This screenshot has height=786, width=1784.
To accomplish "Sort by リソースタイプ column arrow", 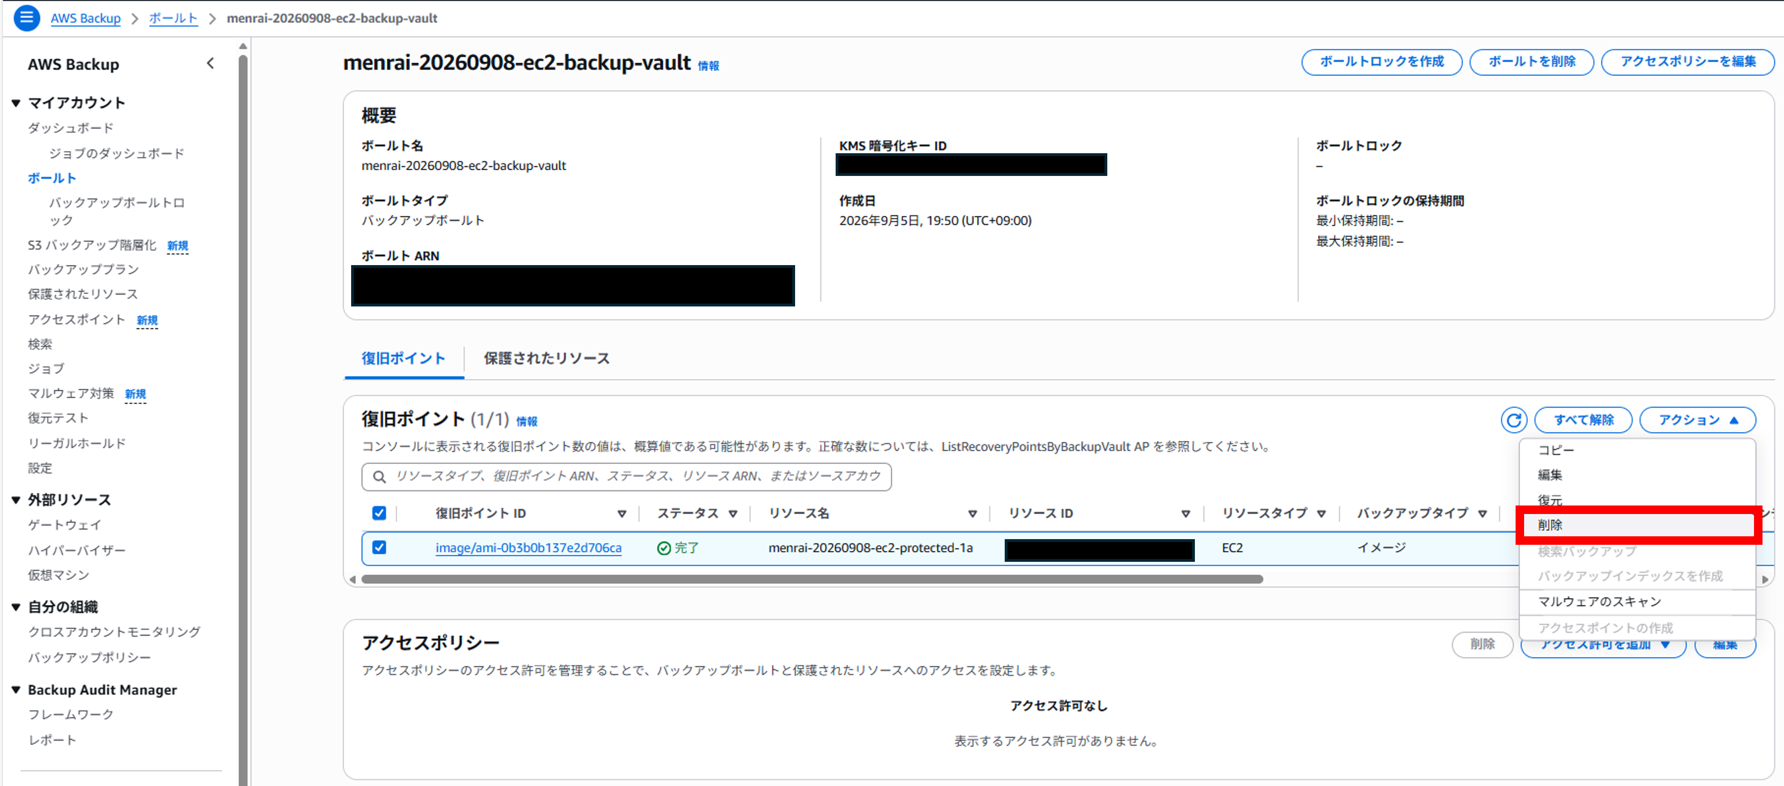I will click(x=1321, y=514).
